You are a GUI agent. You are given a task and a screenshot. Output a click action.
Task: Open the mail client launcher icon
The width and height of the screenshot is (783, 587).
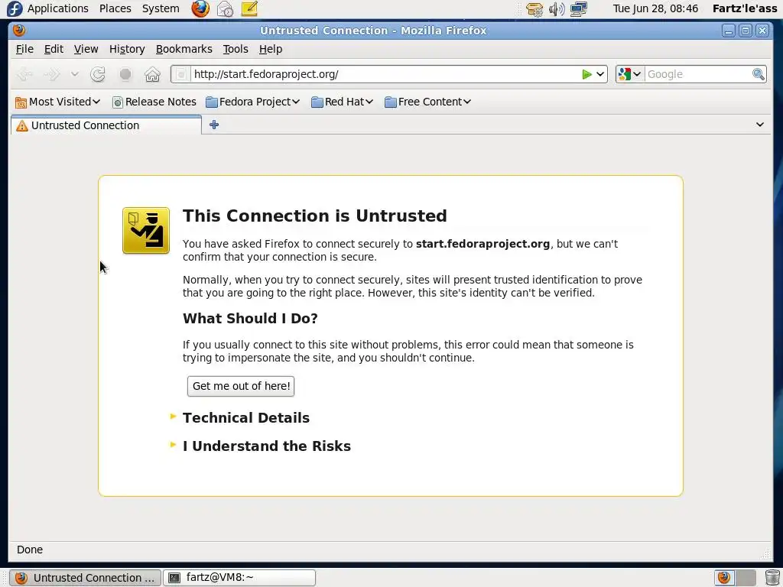tap(225, 8)
